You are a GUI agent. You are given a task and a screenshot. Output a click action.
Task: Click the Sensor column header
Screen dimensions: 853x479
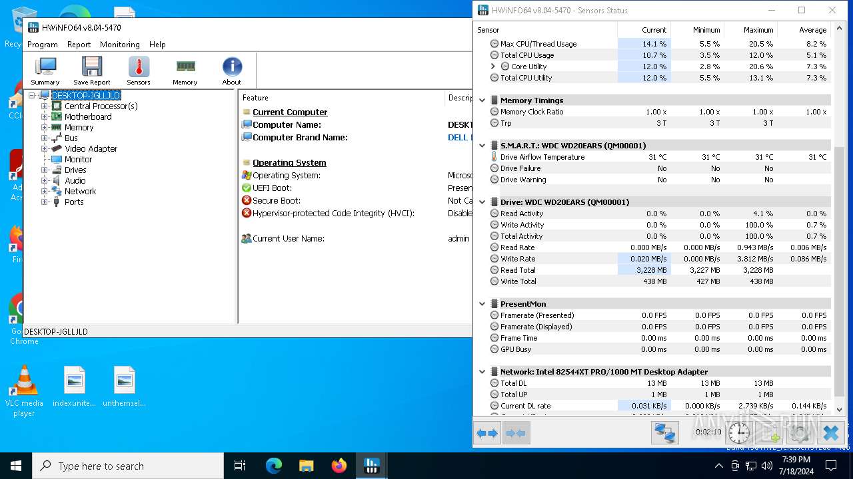(x=545, y=30)
